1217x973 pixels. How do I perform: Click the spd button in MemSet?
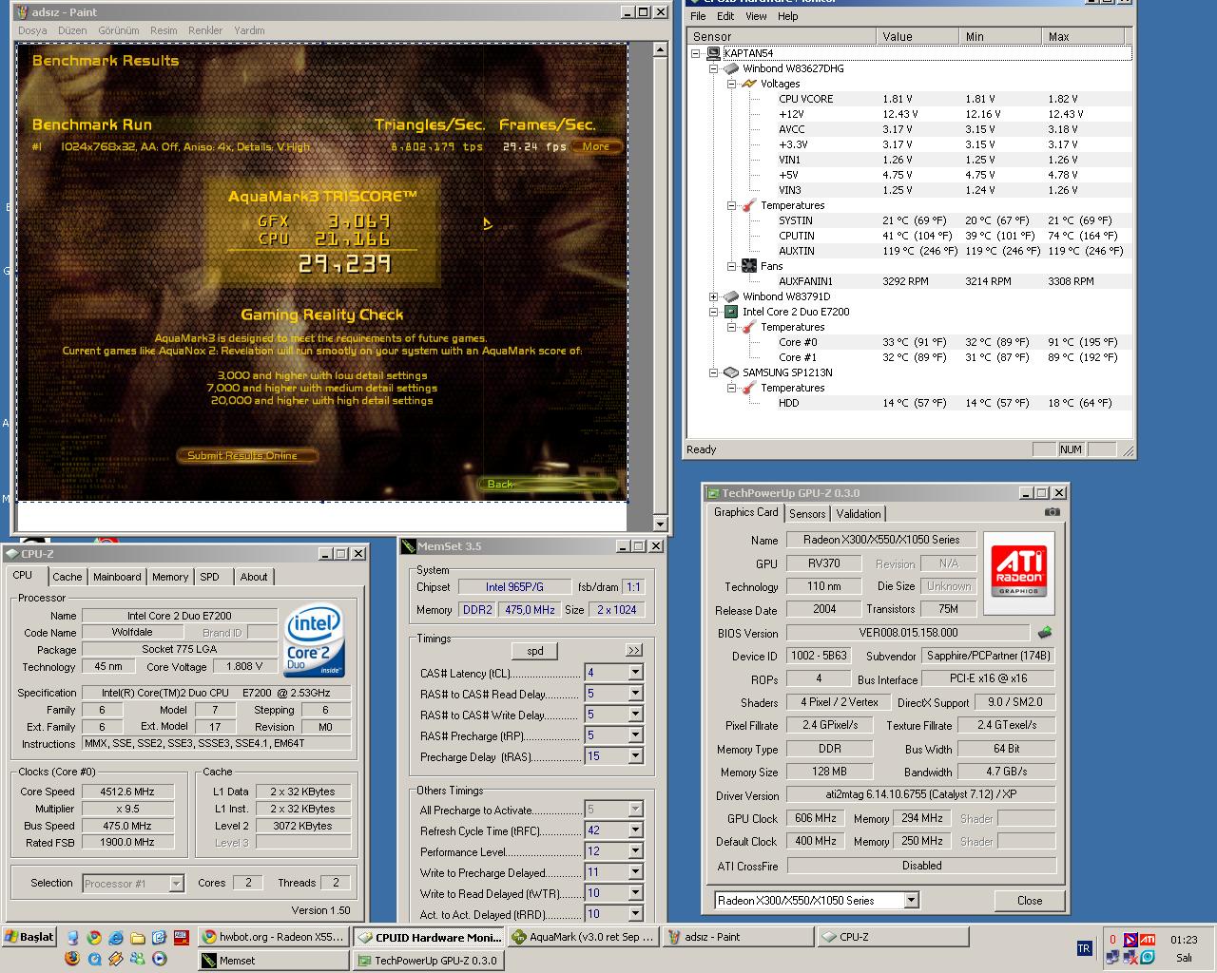(x=535, y=651)
